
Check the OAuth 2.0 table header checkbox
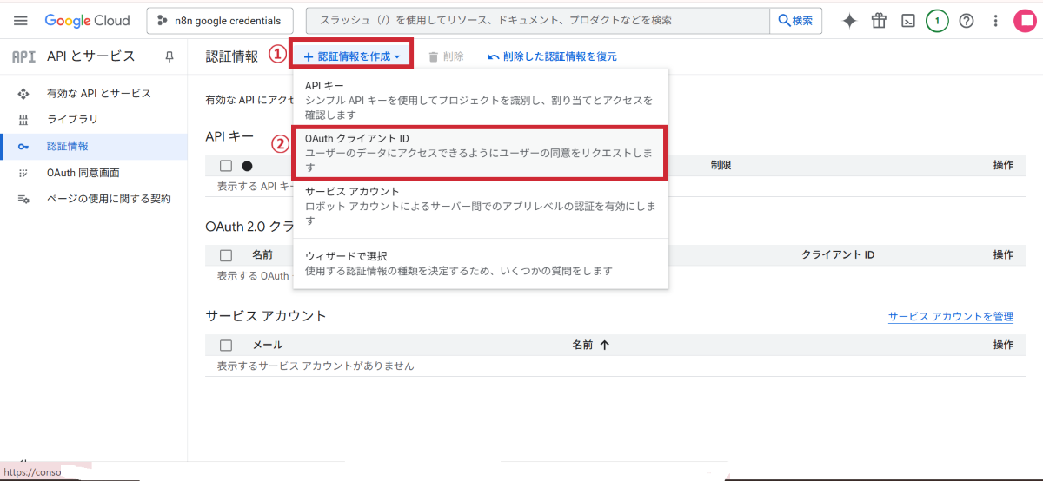point(226,255)
